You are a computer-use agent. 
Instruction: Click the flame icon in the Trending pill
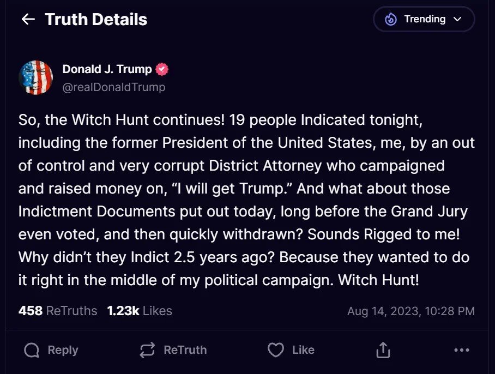pos(391,20)
